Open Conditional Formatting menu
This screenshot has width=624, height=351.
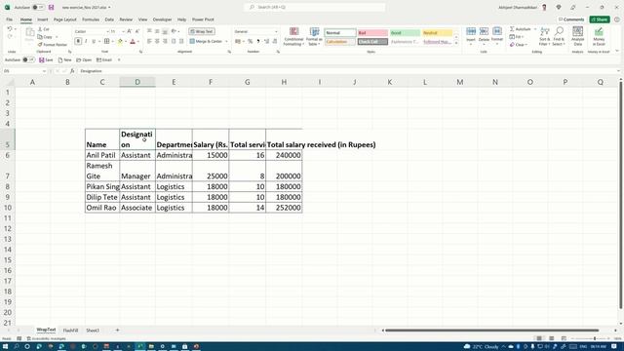pos(293,37)
